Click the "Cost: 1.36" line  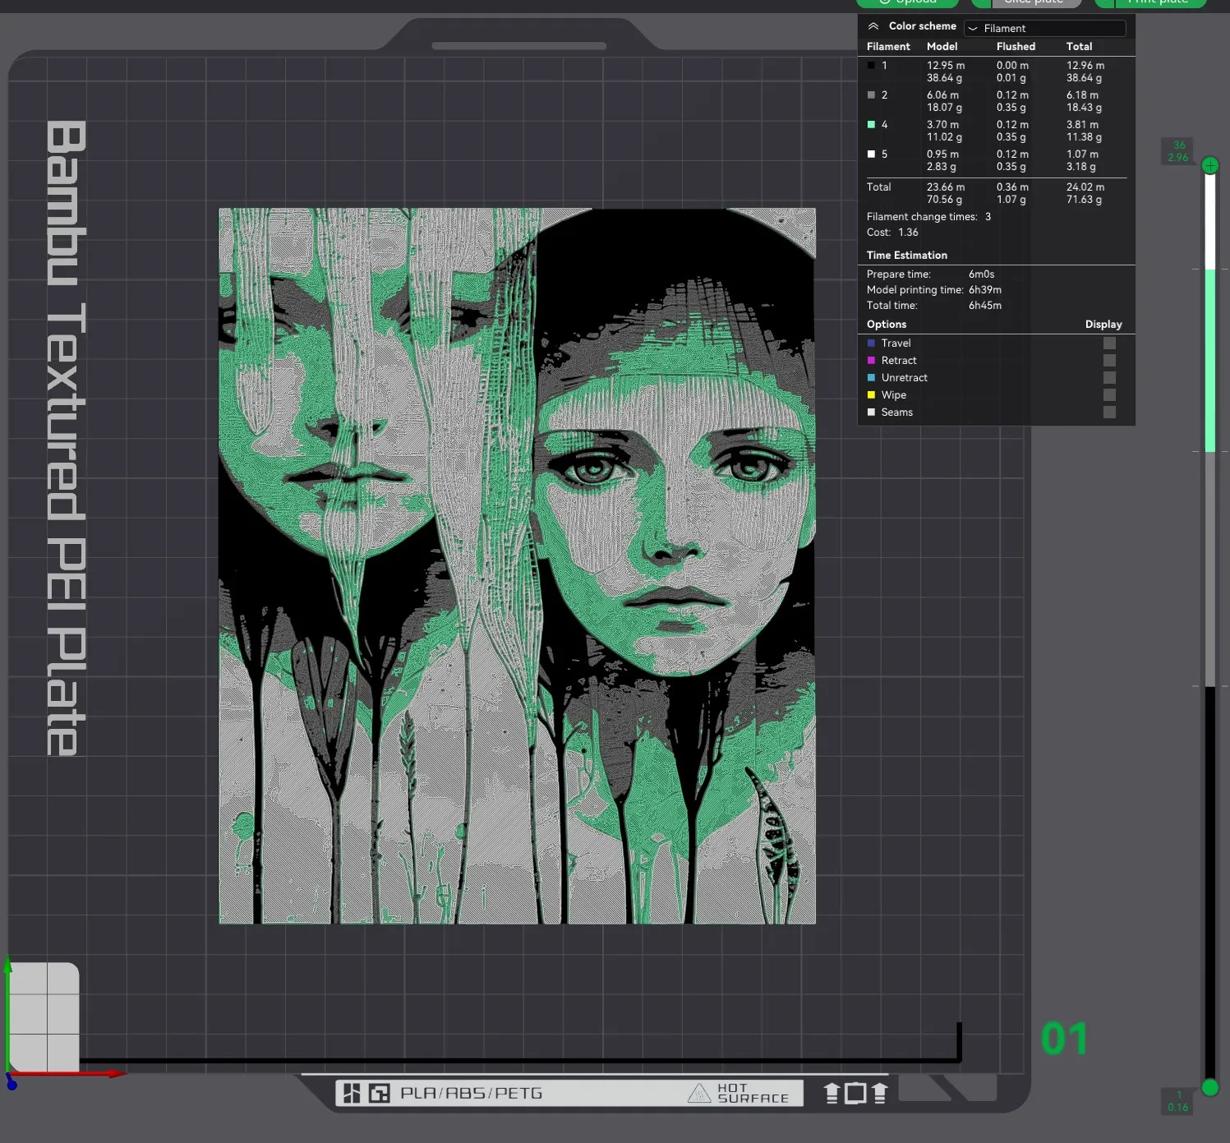click(x=892, y=233)
